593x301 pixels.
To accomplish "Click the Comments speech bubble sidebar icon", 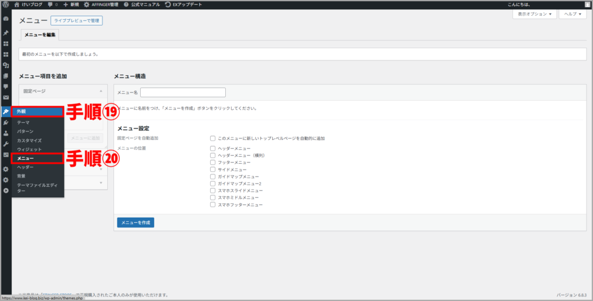I will pyautogui.click(x=6, y=86).
